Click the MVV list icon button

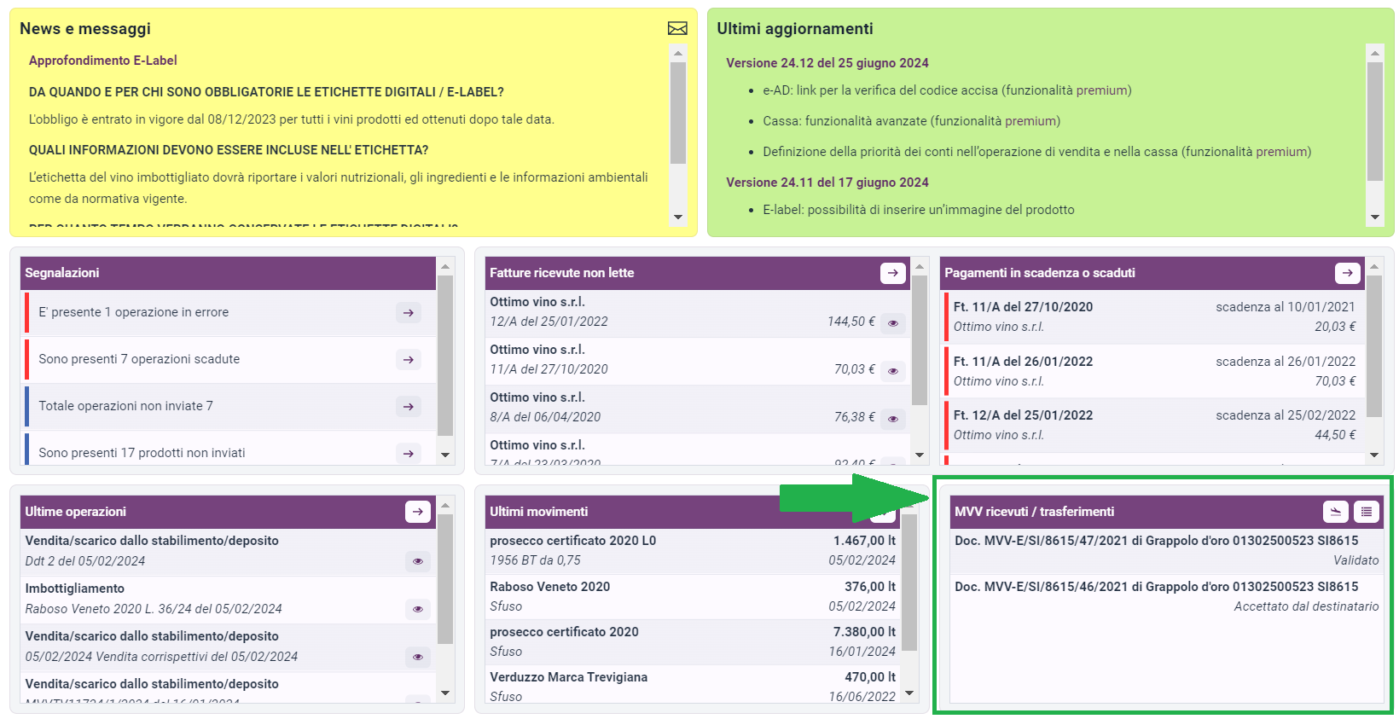click(1367, 512)
